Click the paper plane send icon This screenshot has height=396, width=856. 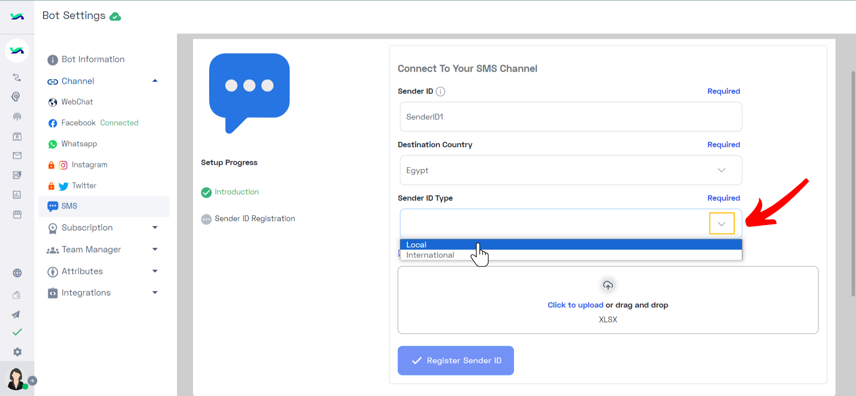pos(16,314)
